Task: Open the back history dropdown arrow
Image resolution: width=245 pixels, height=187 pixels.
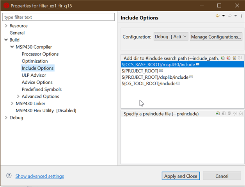Action: click(x=224, y=16)
